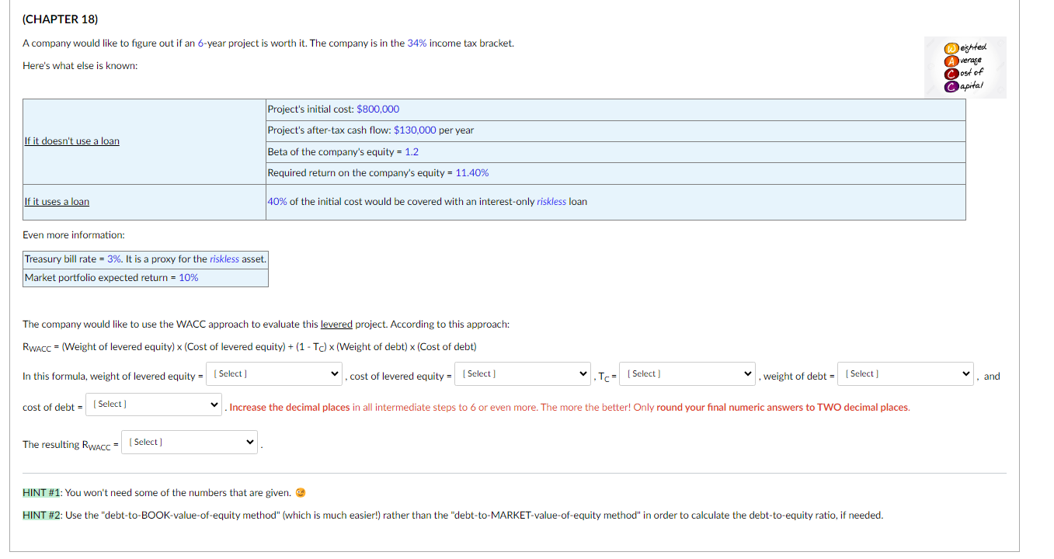This screenshot has width=1054, height=559.
Task: Click the "(CHAPTER 18)" heading
Action: [x=61, y=19]
